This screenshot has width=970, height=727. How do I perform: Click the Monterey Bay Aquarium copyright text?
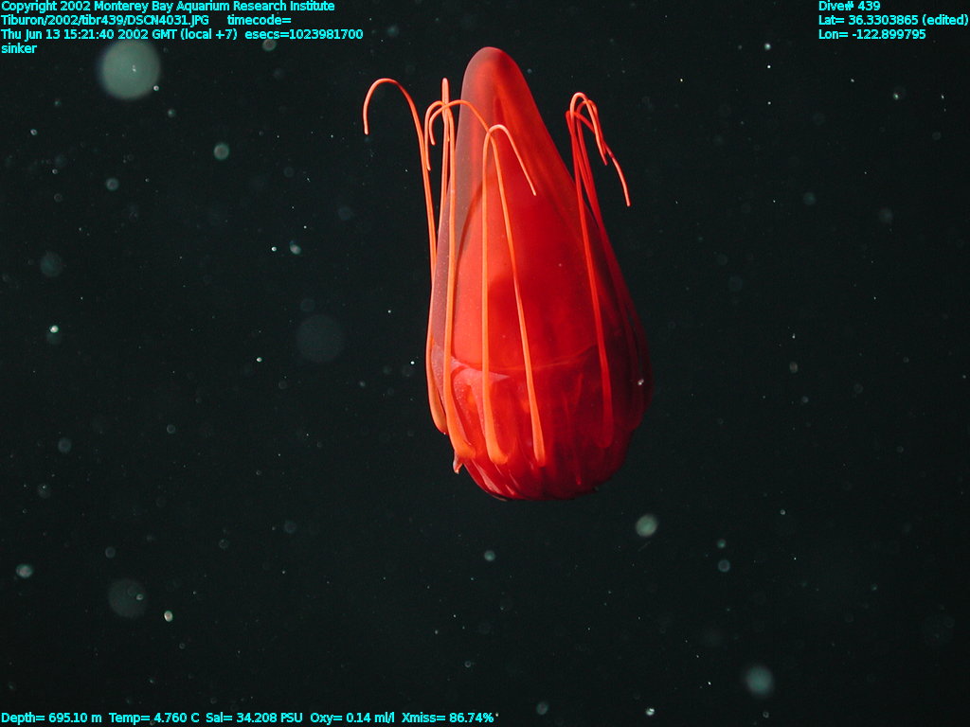click(x=167, y=7)
